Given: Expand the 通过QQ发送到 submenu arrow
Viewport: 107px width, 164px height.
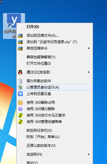Looking at the screenshot, I should (x=89, y=72).
